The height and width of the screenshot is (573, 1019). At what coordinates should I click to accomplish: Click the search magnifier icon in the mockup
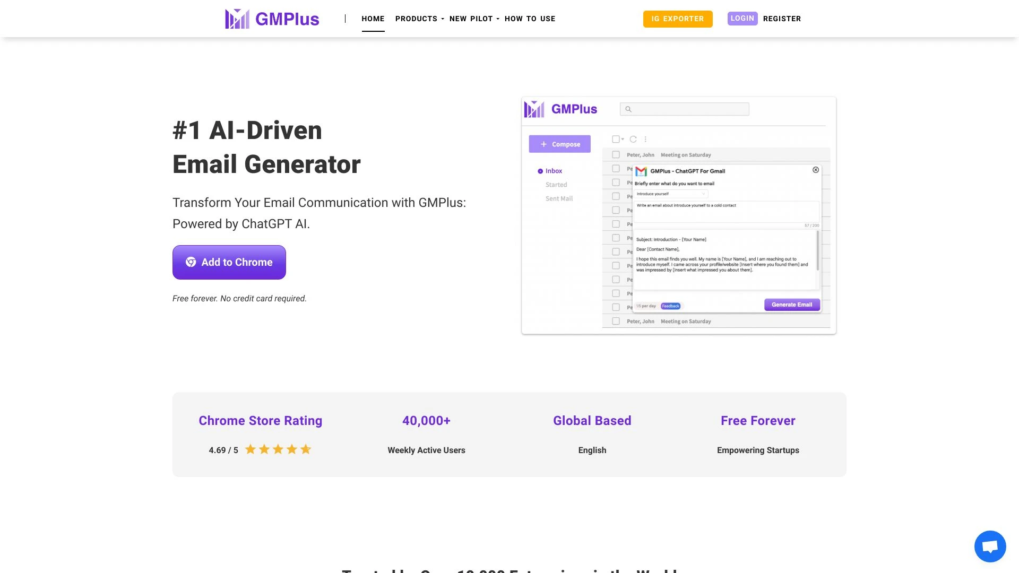coord(628,109)
